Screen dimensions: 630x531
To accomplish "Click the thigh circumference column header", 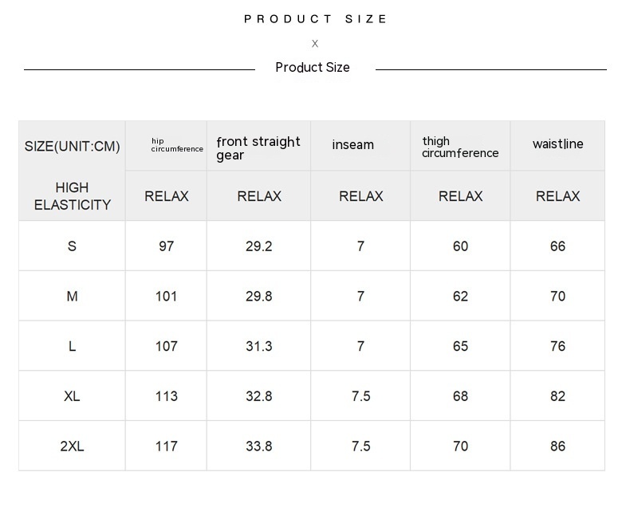I will tap(460, 147).
